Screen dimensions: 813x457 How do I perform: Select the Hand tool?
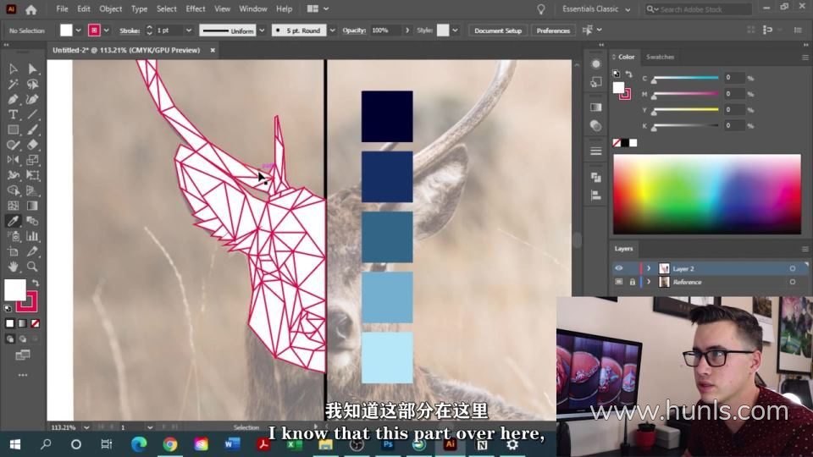click(x=14, y=267)
